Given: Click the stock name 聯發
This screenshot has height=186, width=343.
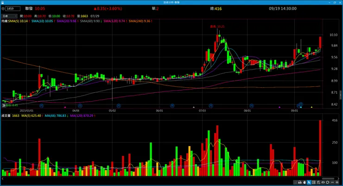Looking at the screenshot, I should pos(29,9).
